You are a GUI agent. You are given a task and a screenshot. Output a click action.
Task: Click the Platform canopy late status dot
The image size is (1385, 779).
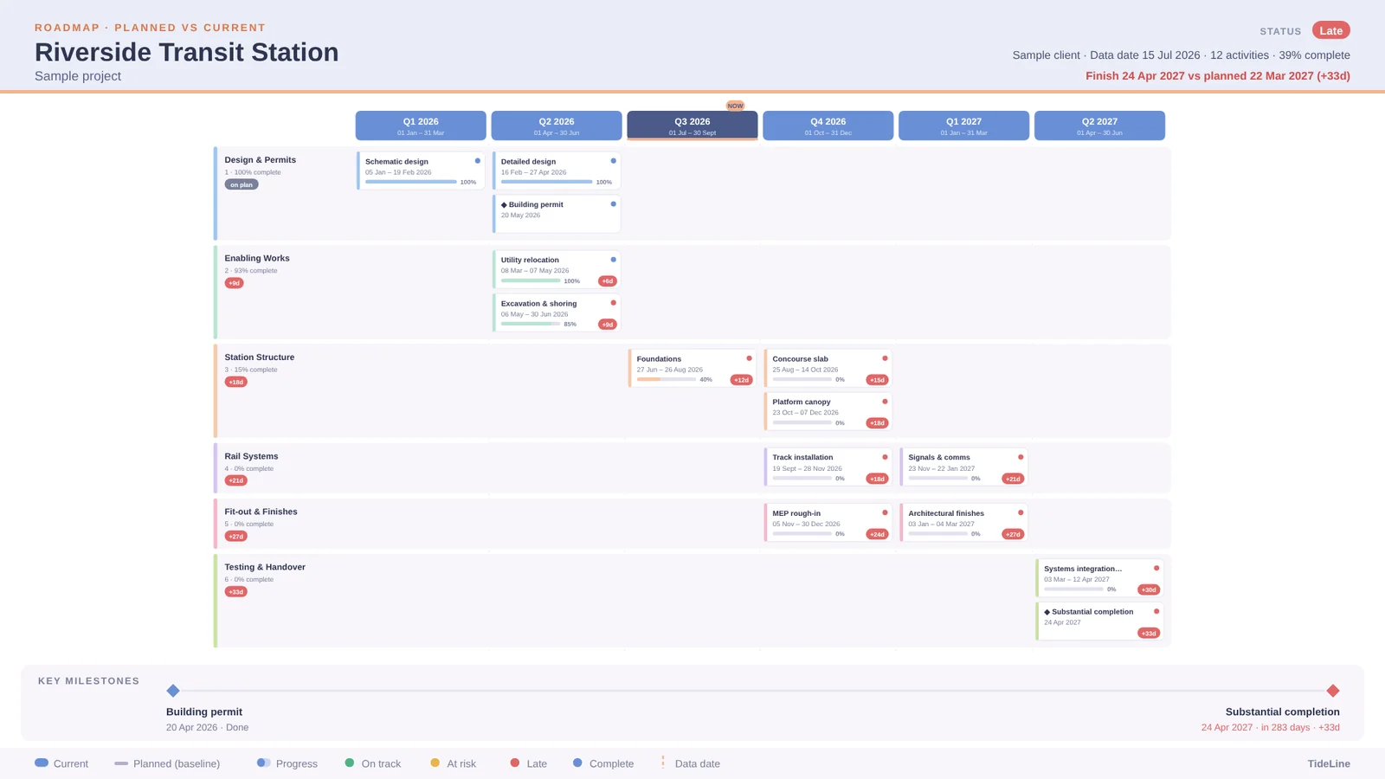(885, 402)
